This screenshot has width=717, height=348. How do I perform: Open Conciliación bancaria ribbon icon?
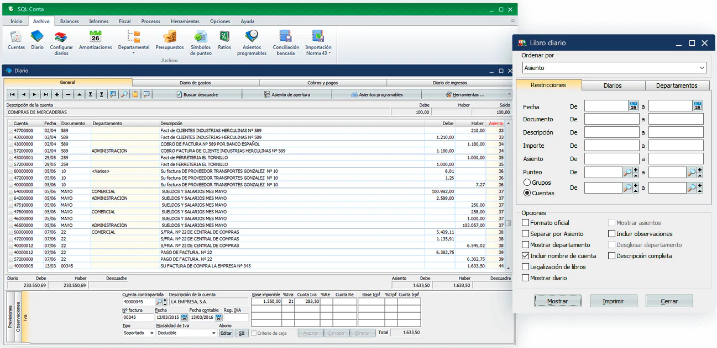pyautogui.click(x=285, y=43)
